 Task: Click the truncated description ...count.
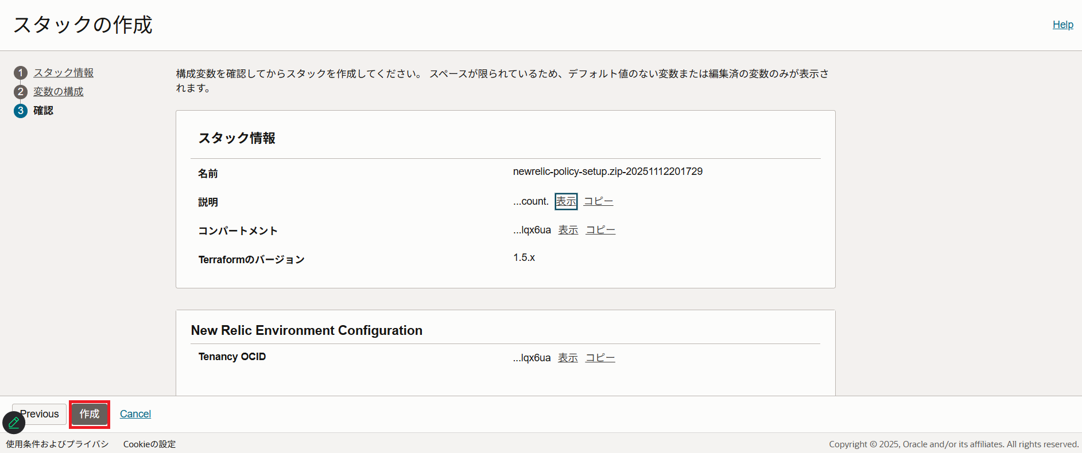coord(531,201)
